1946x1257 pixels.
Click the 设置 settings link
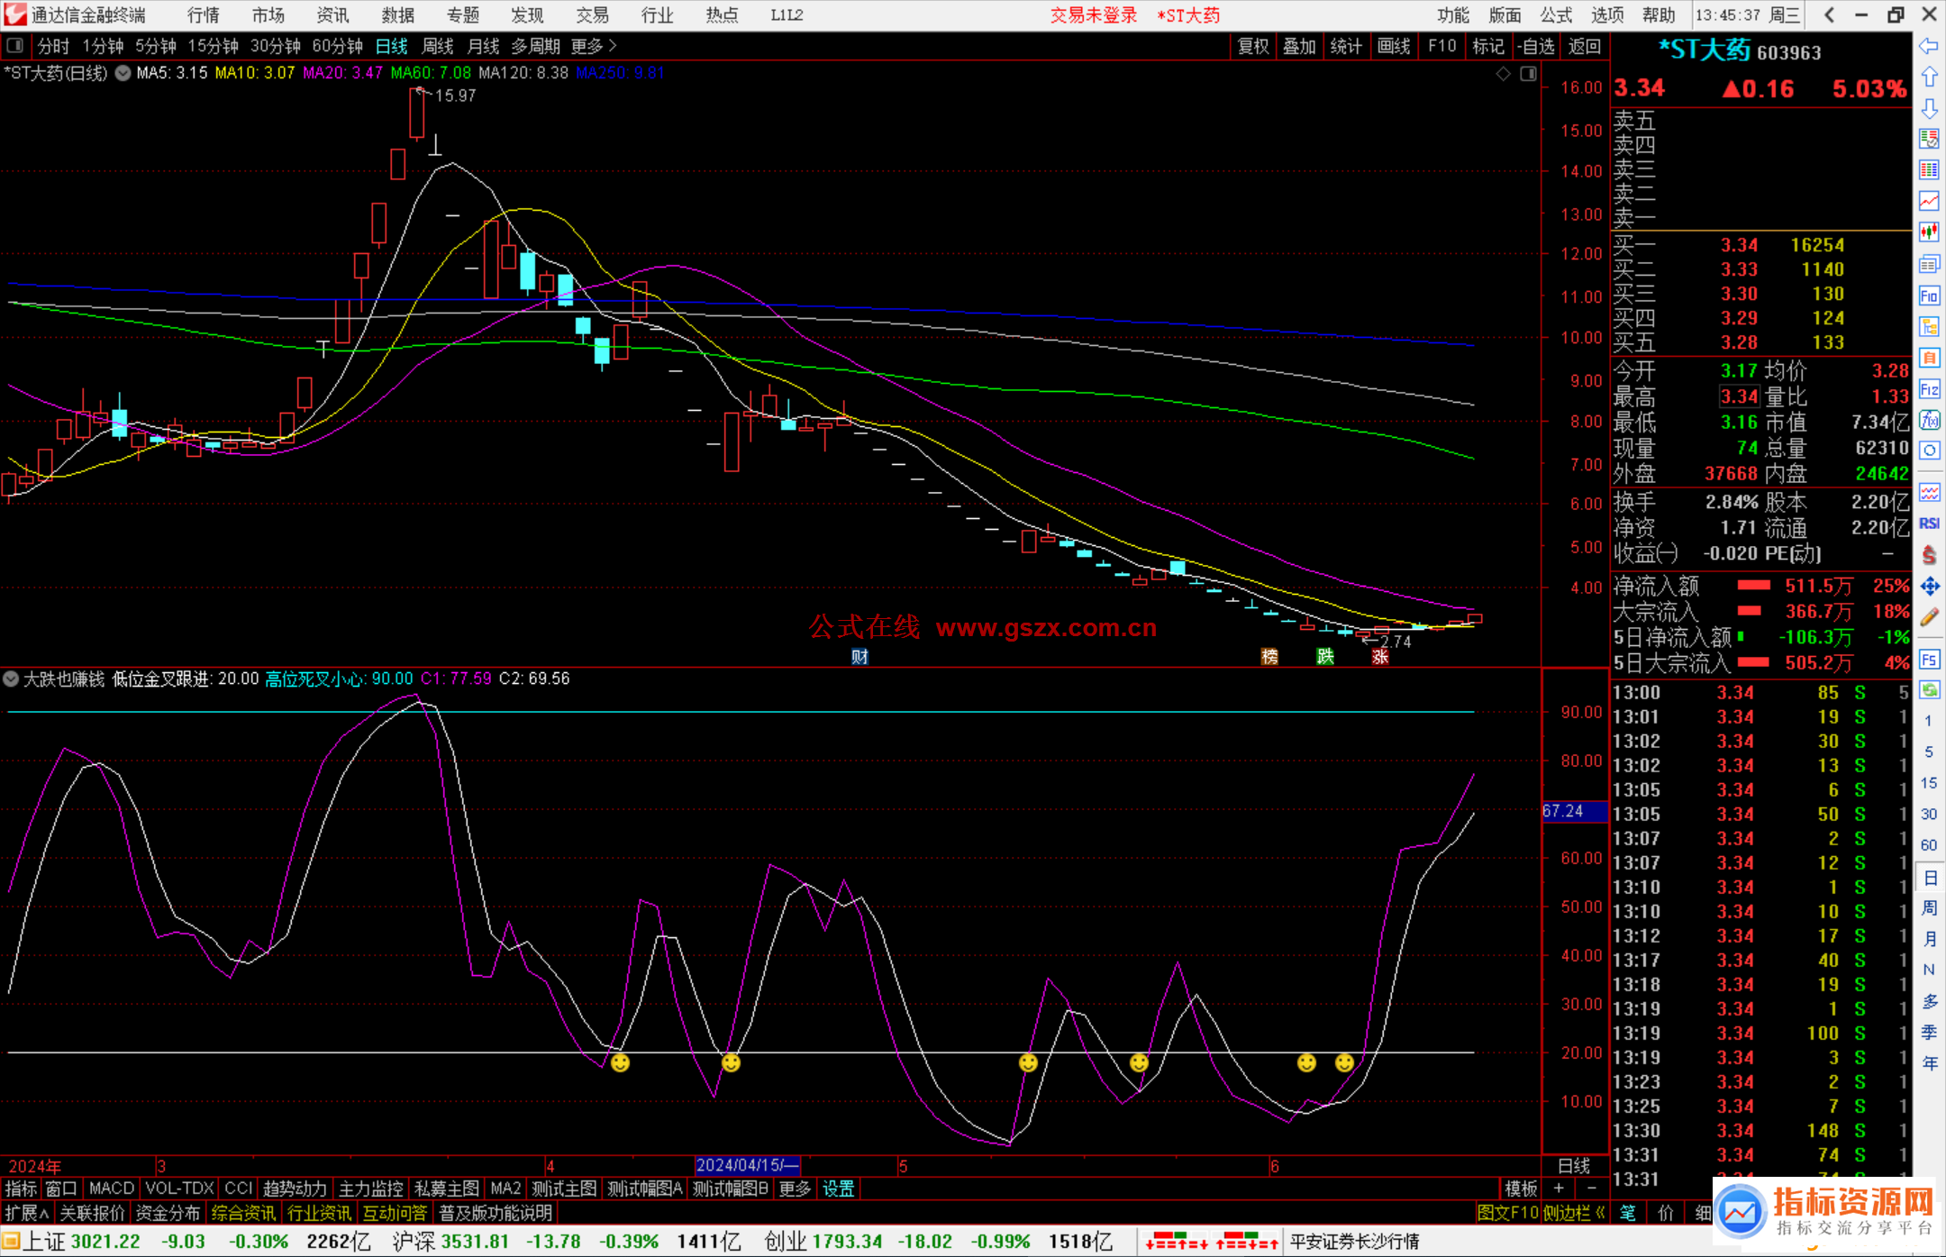838,1189
